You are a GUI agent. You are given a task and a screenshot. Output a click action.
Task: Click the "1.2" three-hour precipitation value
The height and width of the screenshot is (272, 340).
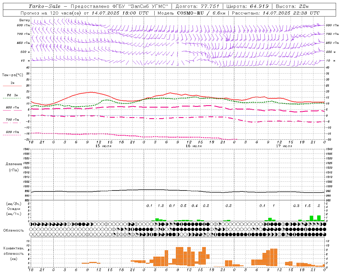pyautogui.click(x=161, y=206)
